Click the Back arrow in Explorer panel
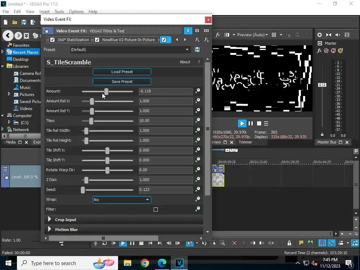 coord(8,36)
